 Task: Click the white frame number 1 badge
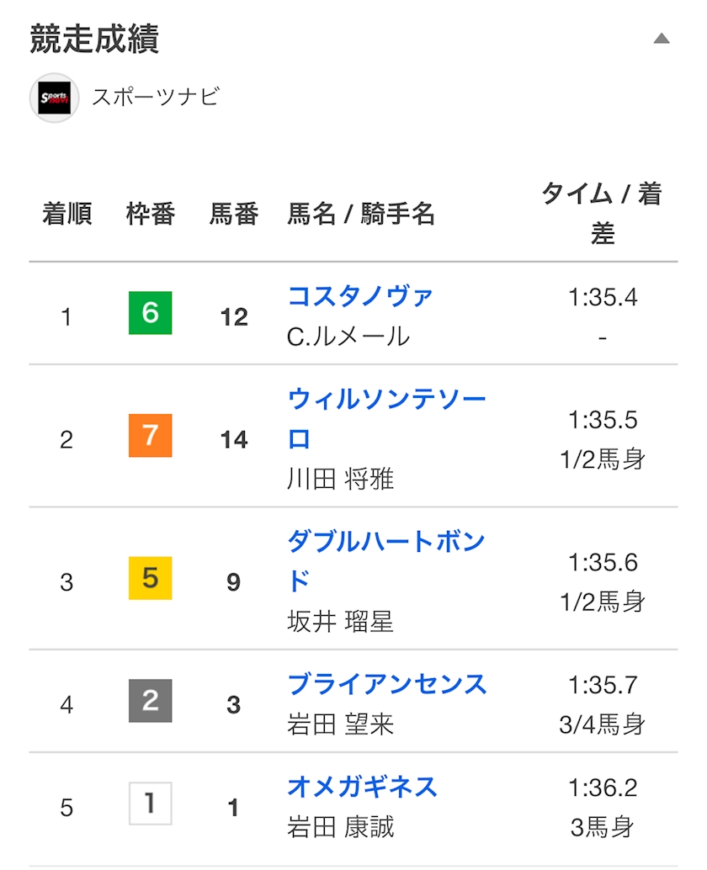coord(150,804)
